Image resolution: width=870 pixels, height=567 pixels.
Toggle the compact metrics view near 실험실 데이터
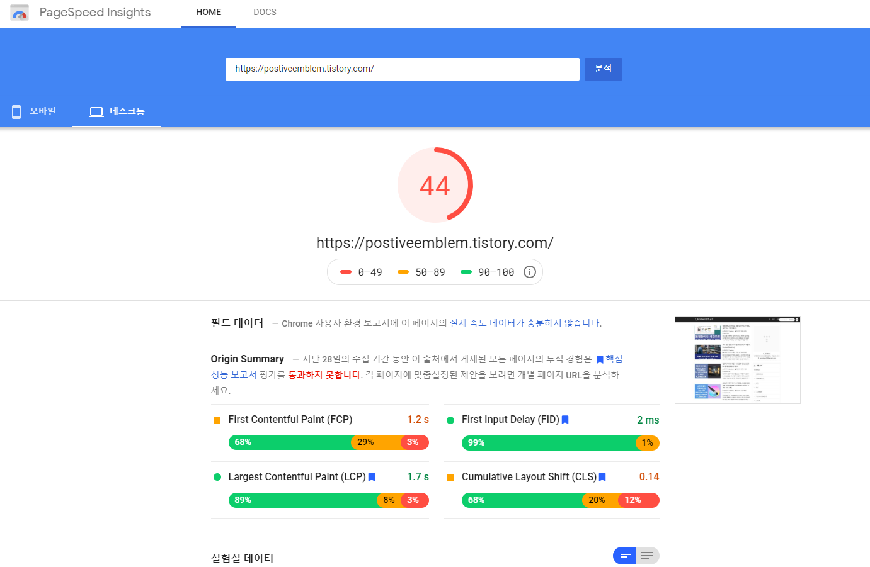point(624,556)
